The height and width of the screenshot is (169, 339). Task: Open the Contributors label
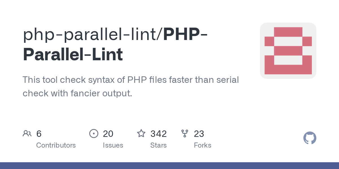click(56, 145)
